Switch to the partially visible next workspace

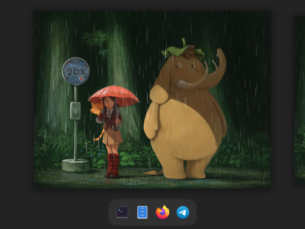coord(300,100)
